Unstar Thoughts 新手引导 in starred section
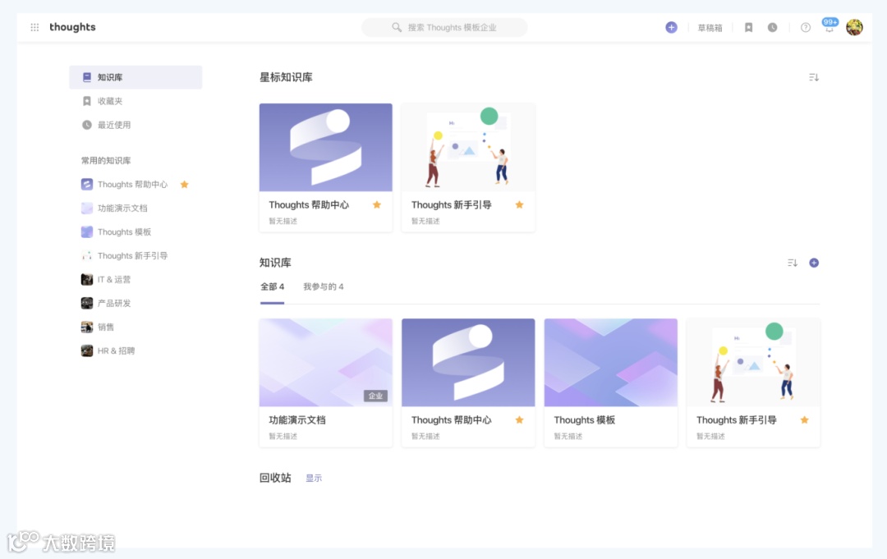 coord(519,204)
